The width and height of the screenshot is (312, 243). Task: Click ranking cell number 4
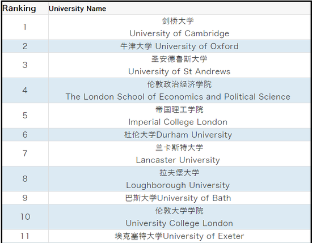tap(26, 91)
